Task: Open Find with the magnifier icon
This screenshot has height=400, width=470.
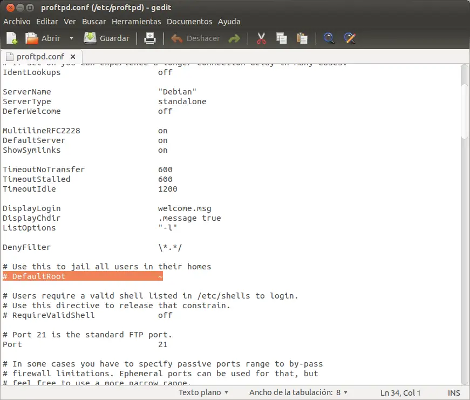Action: pos(329,38)
